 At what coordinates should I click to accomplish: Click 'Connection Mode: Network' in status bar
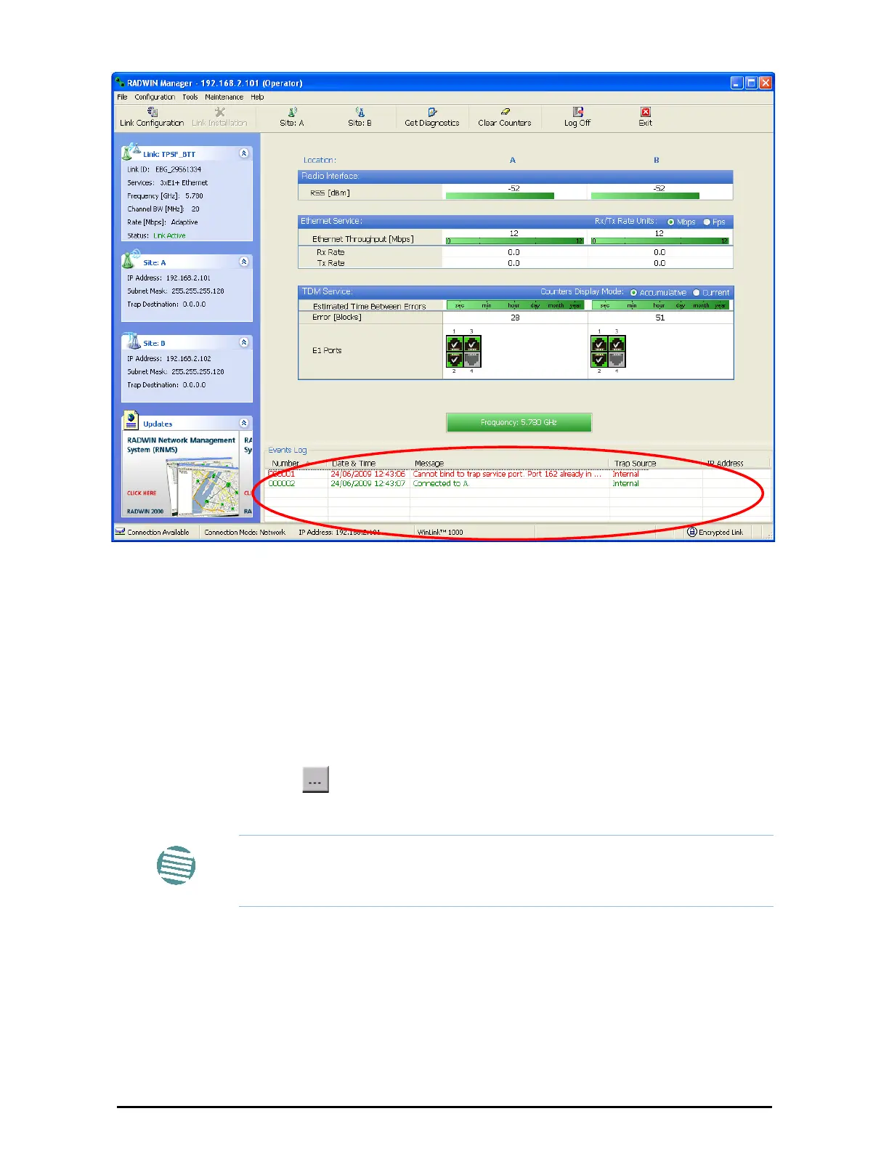coord(245,532)
